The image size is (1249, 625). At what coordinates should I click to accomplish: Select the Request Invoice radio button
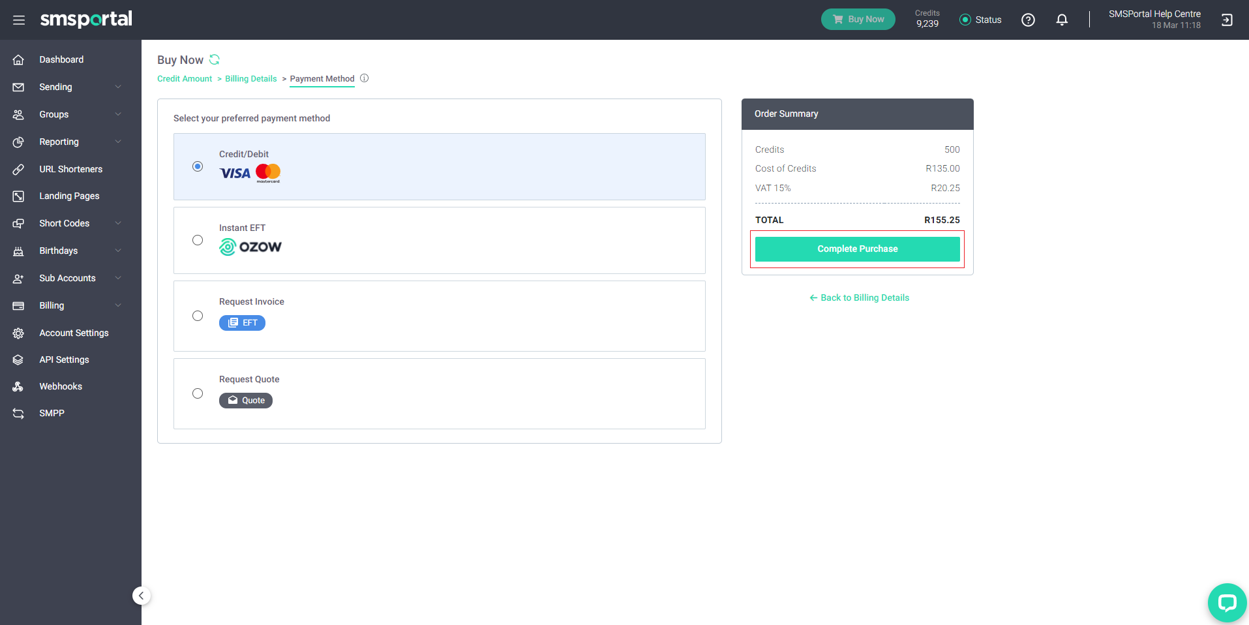click(198, 316)
